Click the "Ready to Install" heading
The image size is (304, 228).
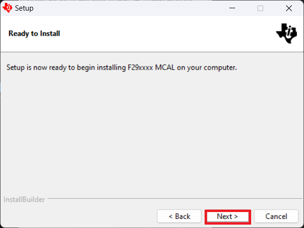point(34,33)
